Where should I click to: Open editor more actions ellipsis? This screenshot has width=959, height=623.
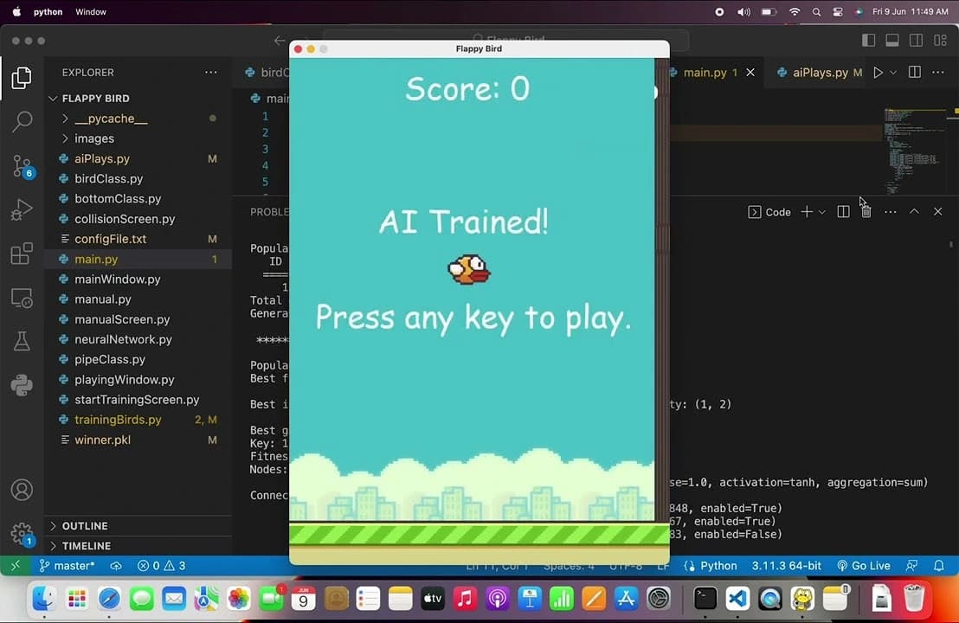click(x=937, y=72)
